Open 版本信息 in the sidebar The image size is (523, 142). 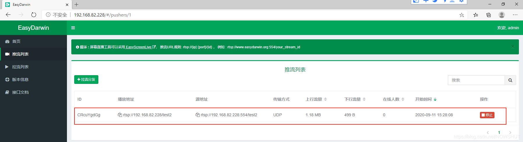pos(20,80)
